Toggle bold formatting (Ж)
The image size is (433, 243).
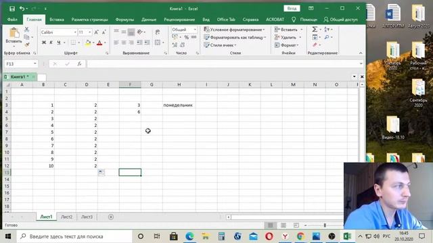(x=43, y=43)
